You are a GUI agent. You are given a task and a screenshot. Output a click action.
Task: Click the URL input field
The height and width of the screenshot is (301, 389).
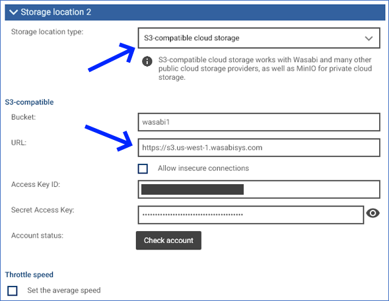click(259, 147)
